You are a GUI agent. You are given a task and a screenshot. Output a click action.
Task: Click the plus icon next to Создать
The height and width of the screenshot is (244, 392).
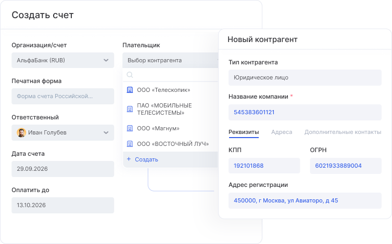129,159
